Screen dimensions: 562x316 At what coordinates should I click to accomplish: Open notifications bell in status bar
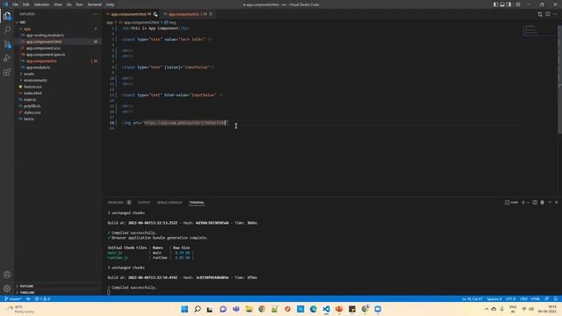(x=555, y=298)
